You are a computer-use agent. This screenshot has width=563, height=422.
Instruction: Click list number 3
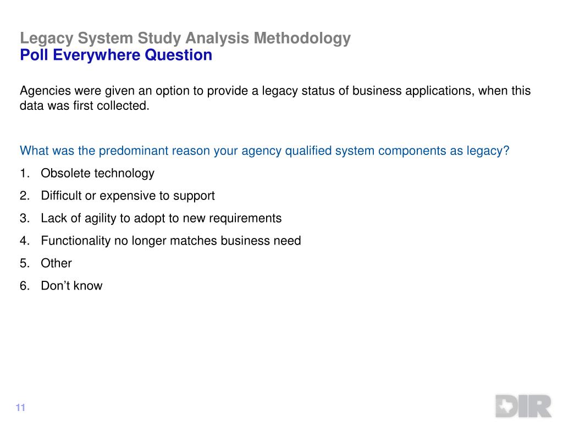[x=24, y=218]
